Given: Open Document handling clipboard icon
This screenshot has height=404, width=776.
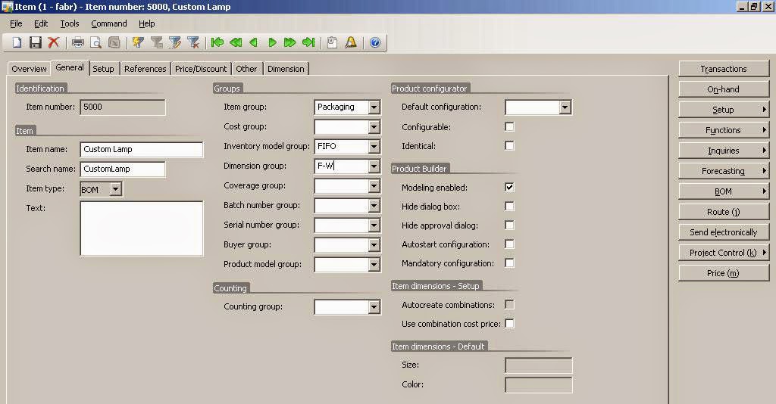Looking at the screenshot, I should coord(332,42).
